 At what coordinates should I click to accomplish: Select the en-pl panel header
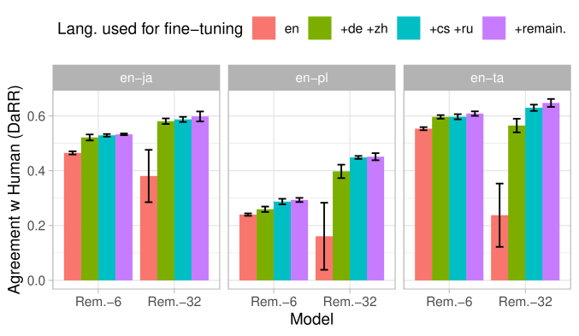click(311, 78)
